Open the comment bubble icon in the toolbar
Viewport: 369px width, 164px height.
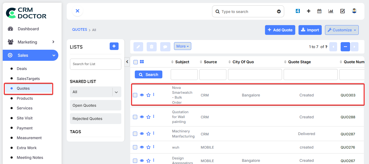165,46
